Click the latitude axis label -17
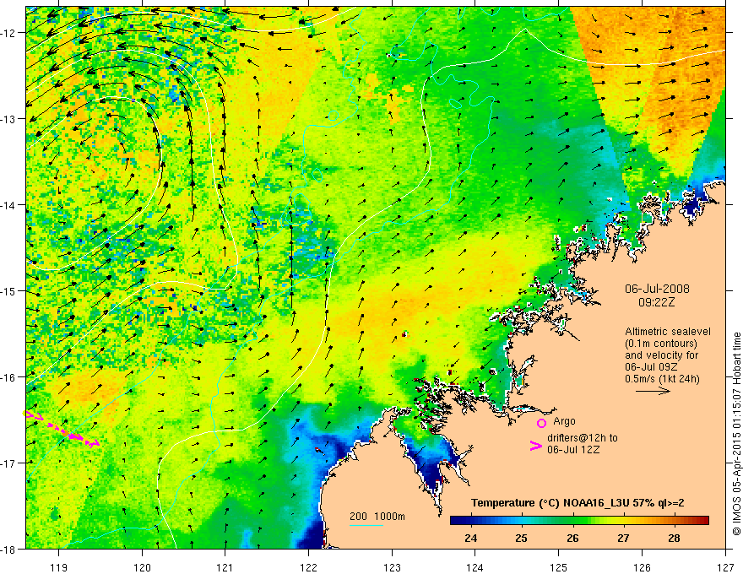This screenshot has height=574, width=743. tap(8, 463)
